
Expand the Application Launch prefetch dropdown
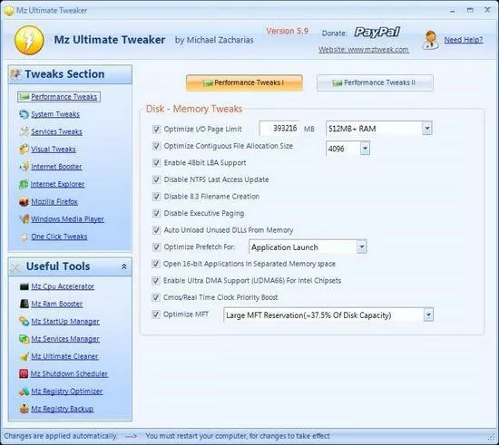click(x=361, y=247)
